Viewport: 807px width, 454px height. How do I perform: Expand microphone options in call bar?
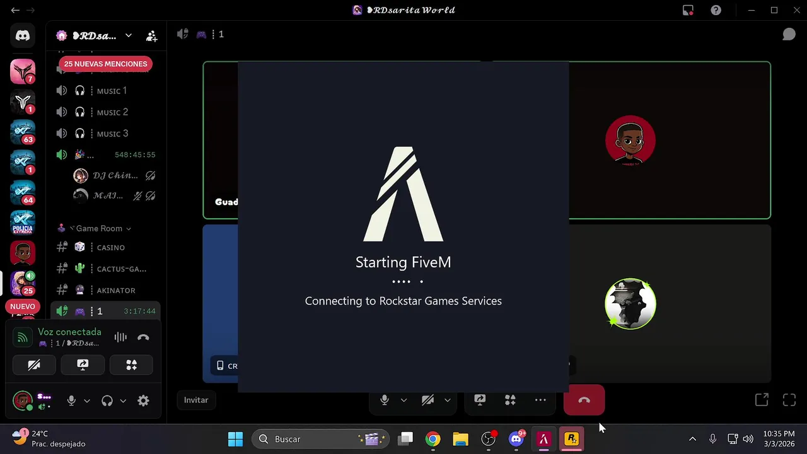[403, 400]
